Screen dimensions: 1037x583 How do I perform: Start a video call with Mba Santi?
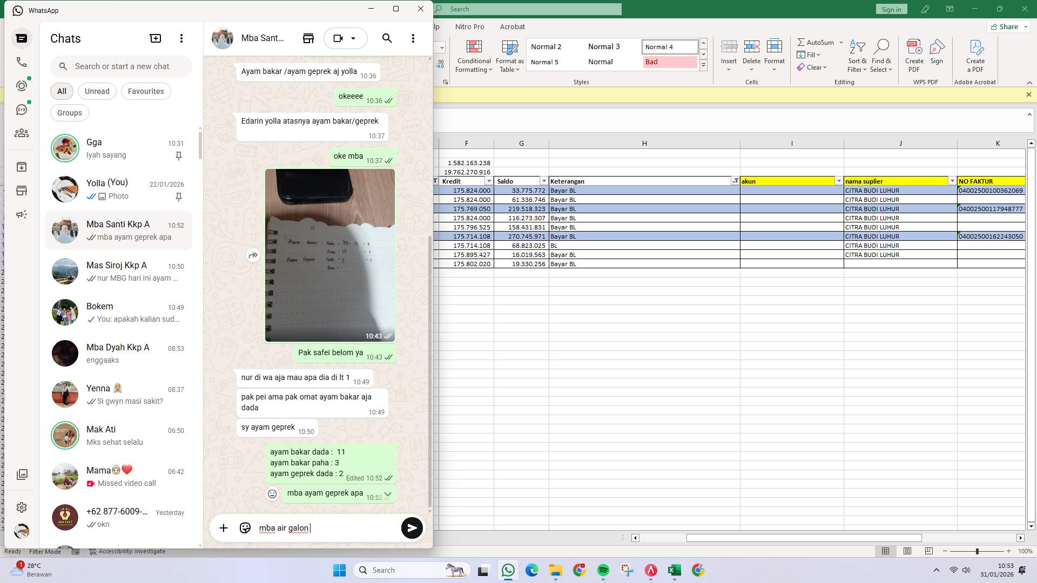coord(338,38)
